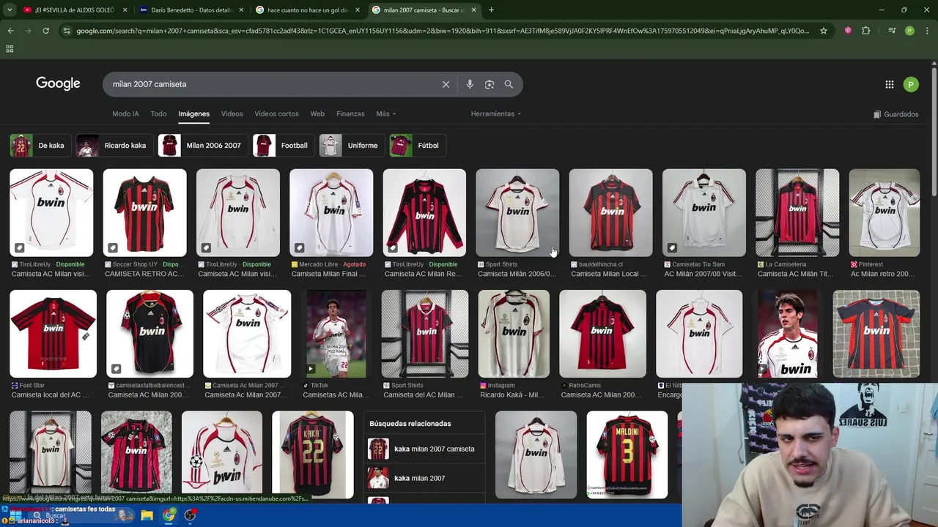
Task: Open File Explorer from the taskbar
Action: (147, 515)
